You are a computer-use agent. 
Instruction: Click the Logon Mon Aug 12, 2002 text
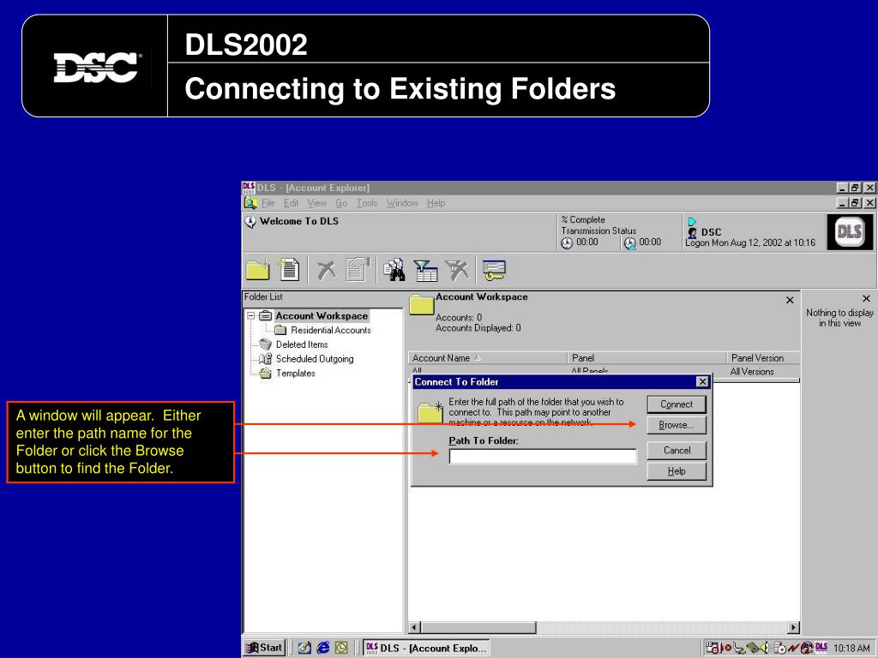(750, 242)
